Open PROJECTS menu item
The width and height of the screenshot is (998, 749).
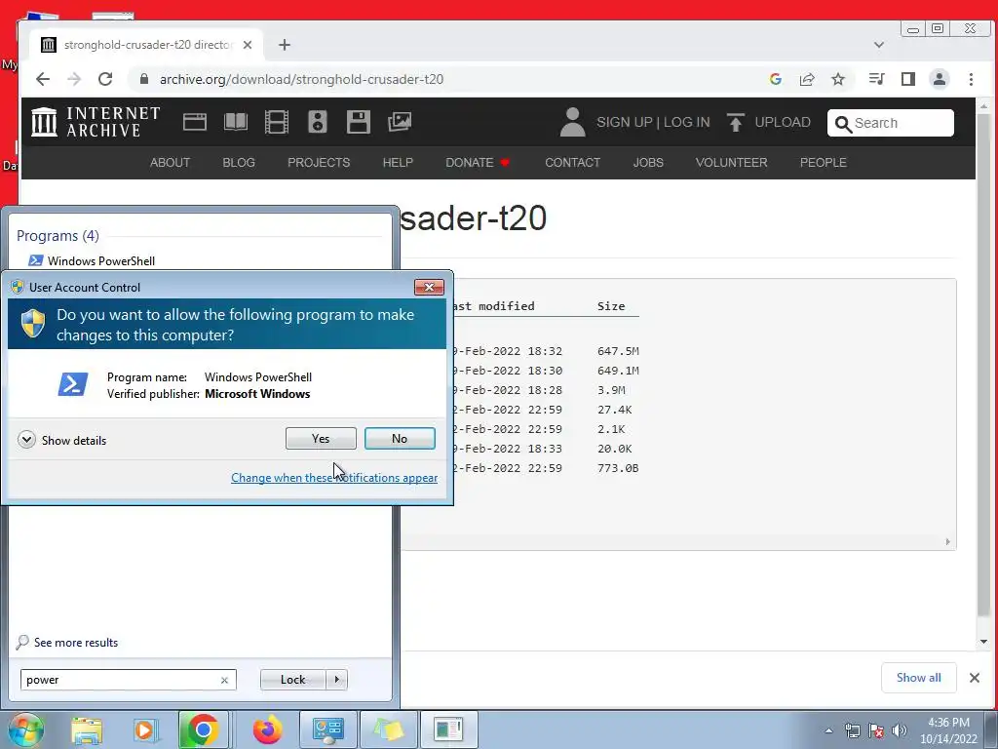pos(319,163)
